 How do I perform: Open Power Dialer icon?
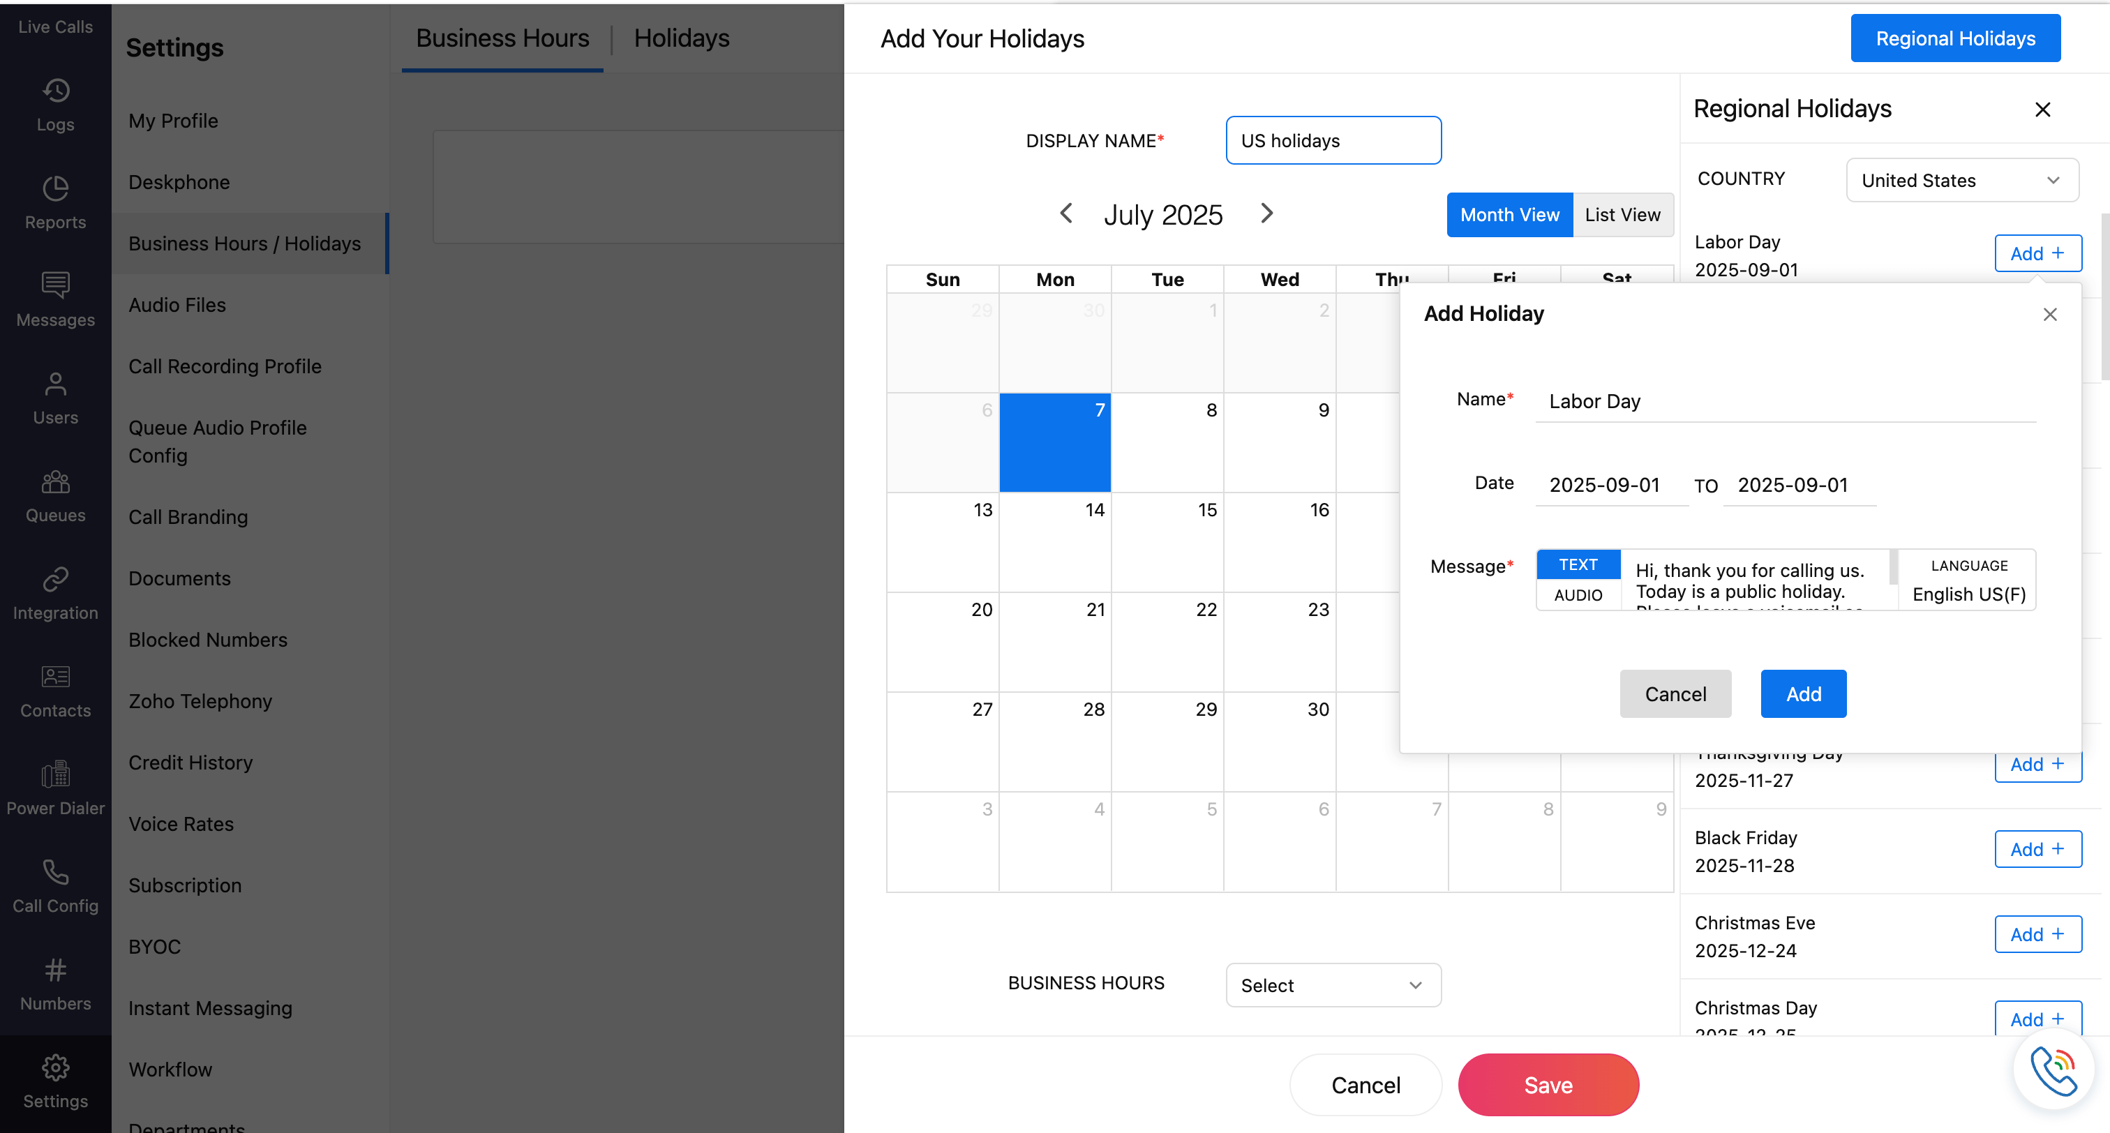55,774
